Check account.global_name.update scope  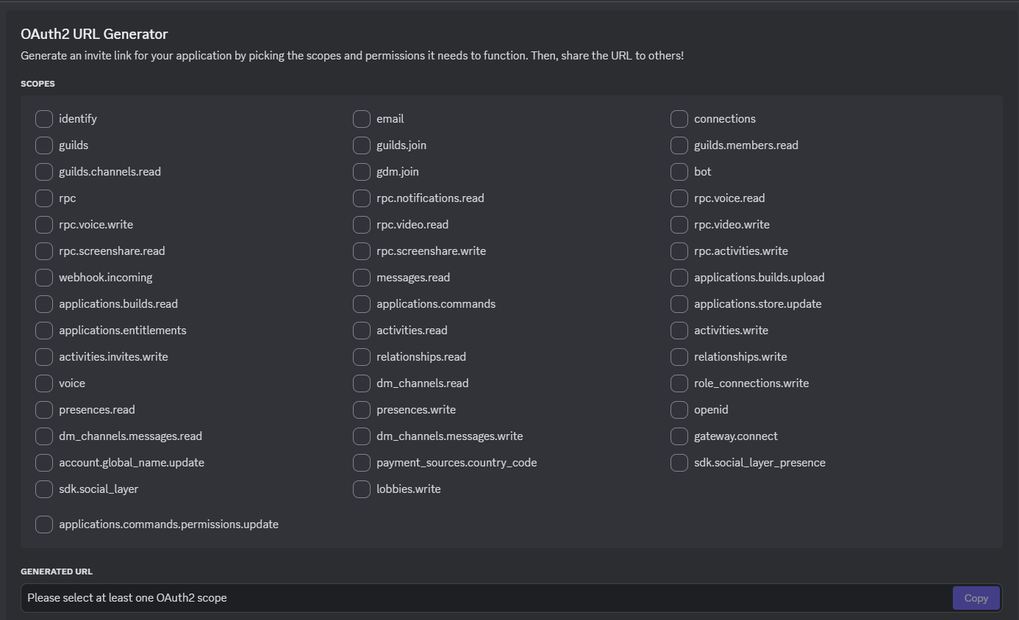point(44,463)
